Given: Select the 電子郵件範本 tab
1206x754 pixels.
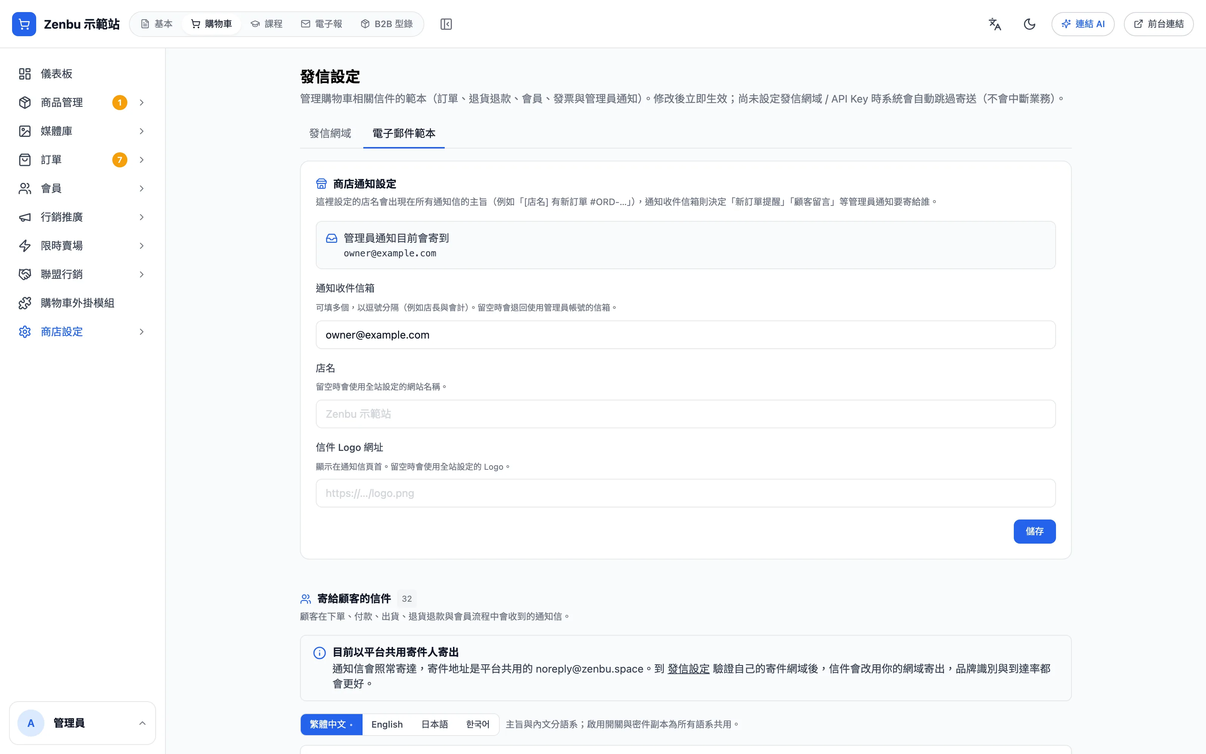Looking at the screenshot, I should click(404, 133).
